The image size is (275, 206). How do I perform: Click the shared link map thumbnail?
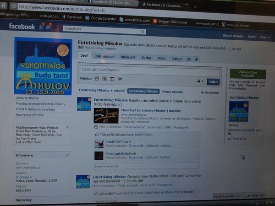106,116
